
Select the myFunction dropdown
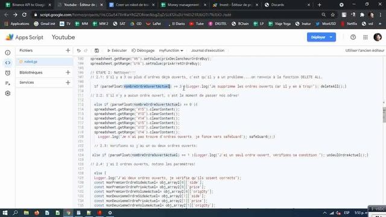(x=171, y=51)
